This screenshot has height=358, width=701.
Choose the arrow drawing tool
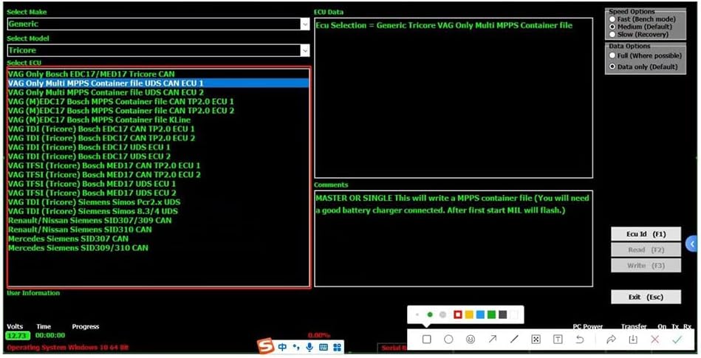tap(493, 340)
